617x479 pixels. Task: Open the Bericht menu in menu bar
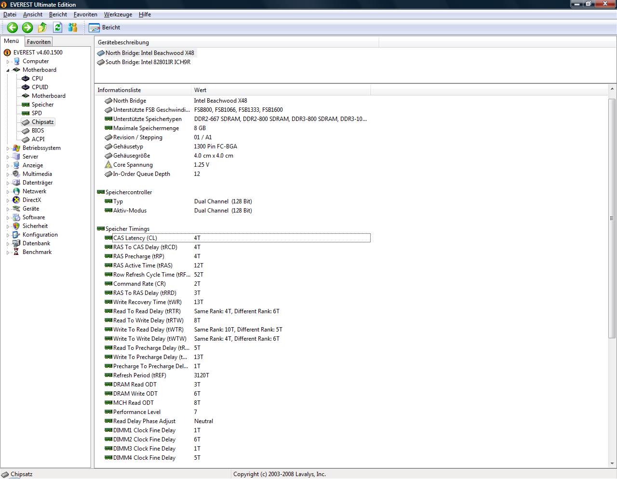[x=58, y=14]
